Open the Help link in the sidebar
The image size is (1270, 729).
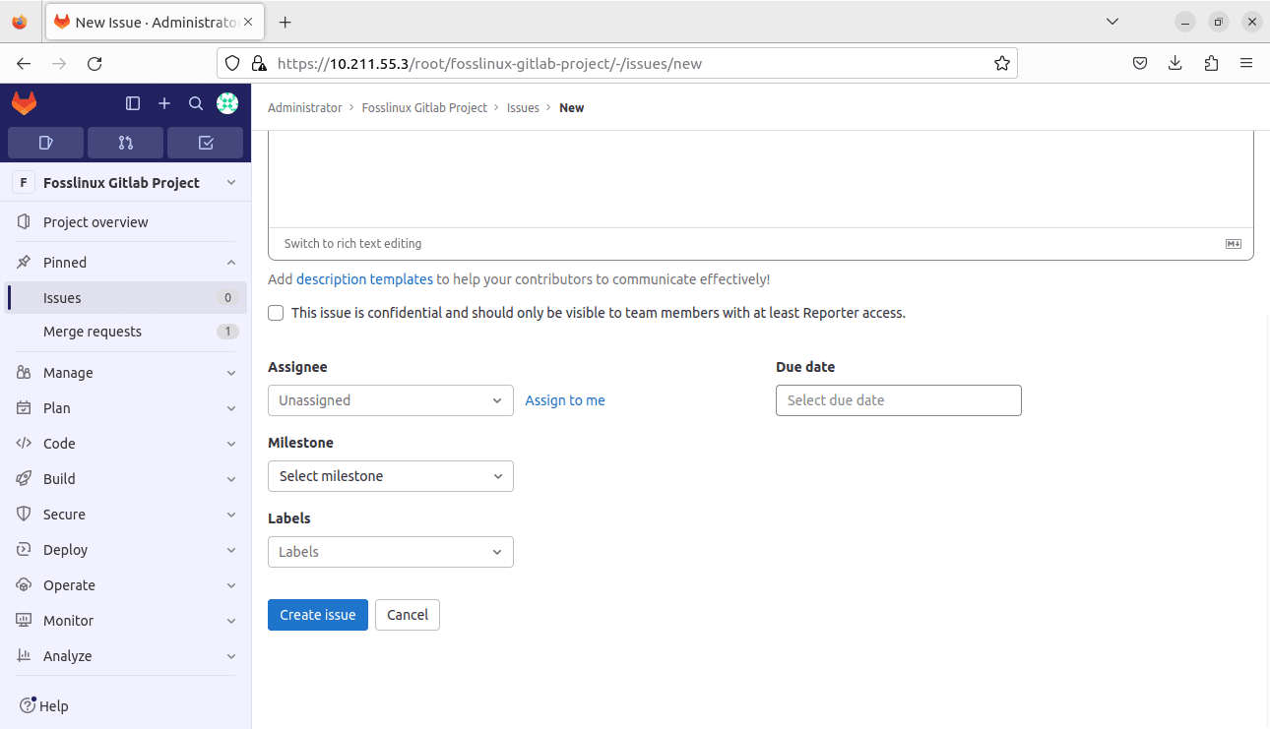pyautogui.click(x=44, y=706)
